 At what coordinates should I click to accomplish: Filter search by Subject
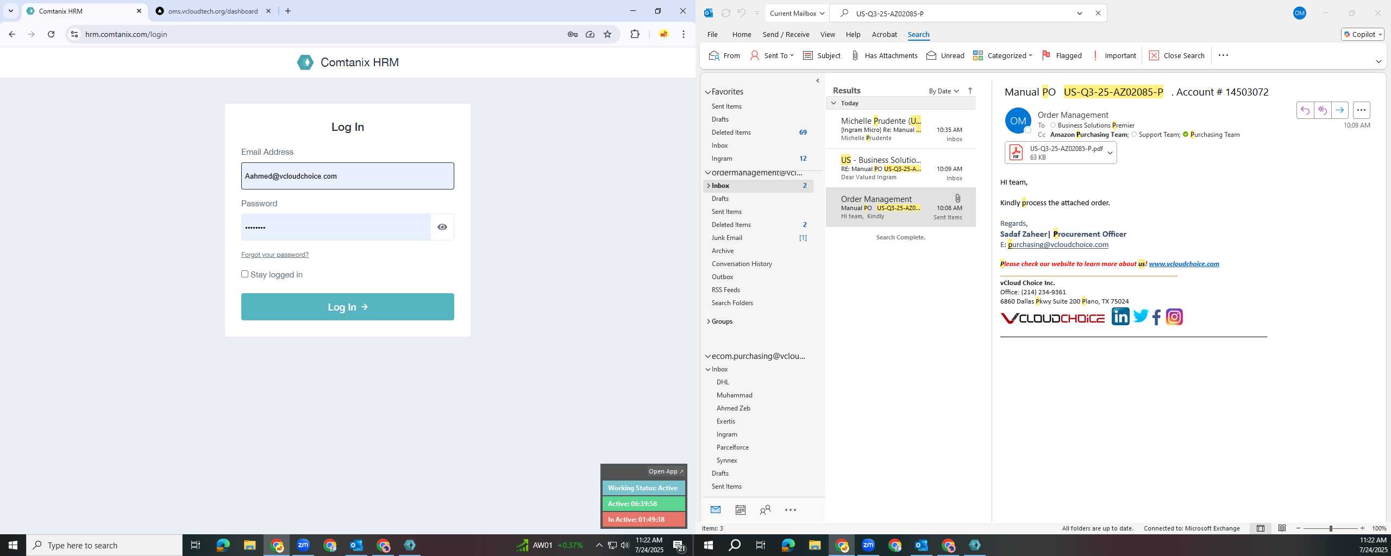coord(822,55)
